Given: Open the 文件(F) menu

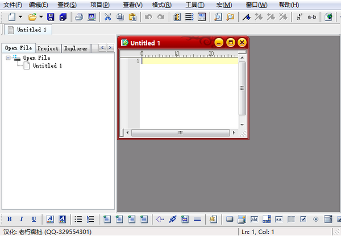Looking at the screenshot, I should [x=13, y=5].
